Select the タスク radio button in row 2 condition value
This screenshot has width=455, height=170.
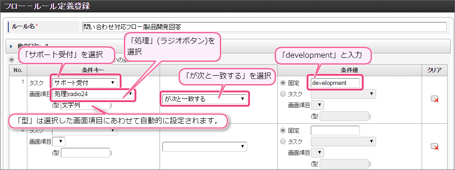tap(283, 141)
